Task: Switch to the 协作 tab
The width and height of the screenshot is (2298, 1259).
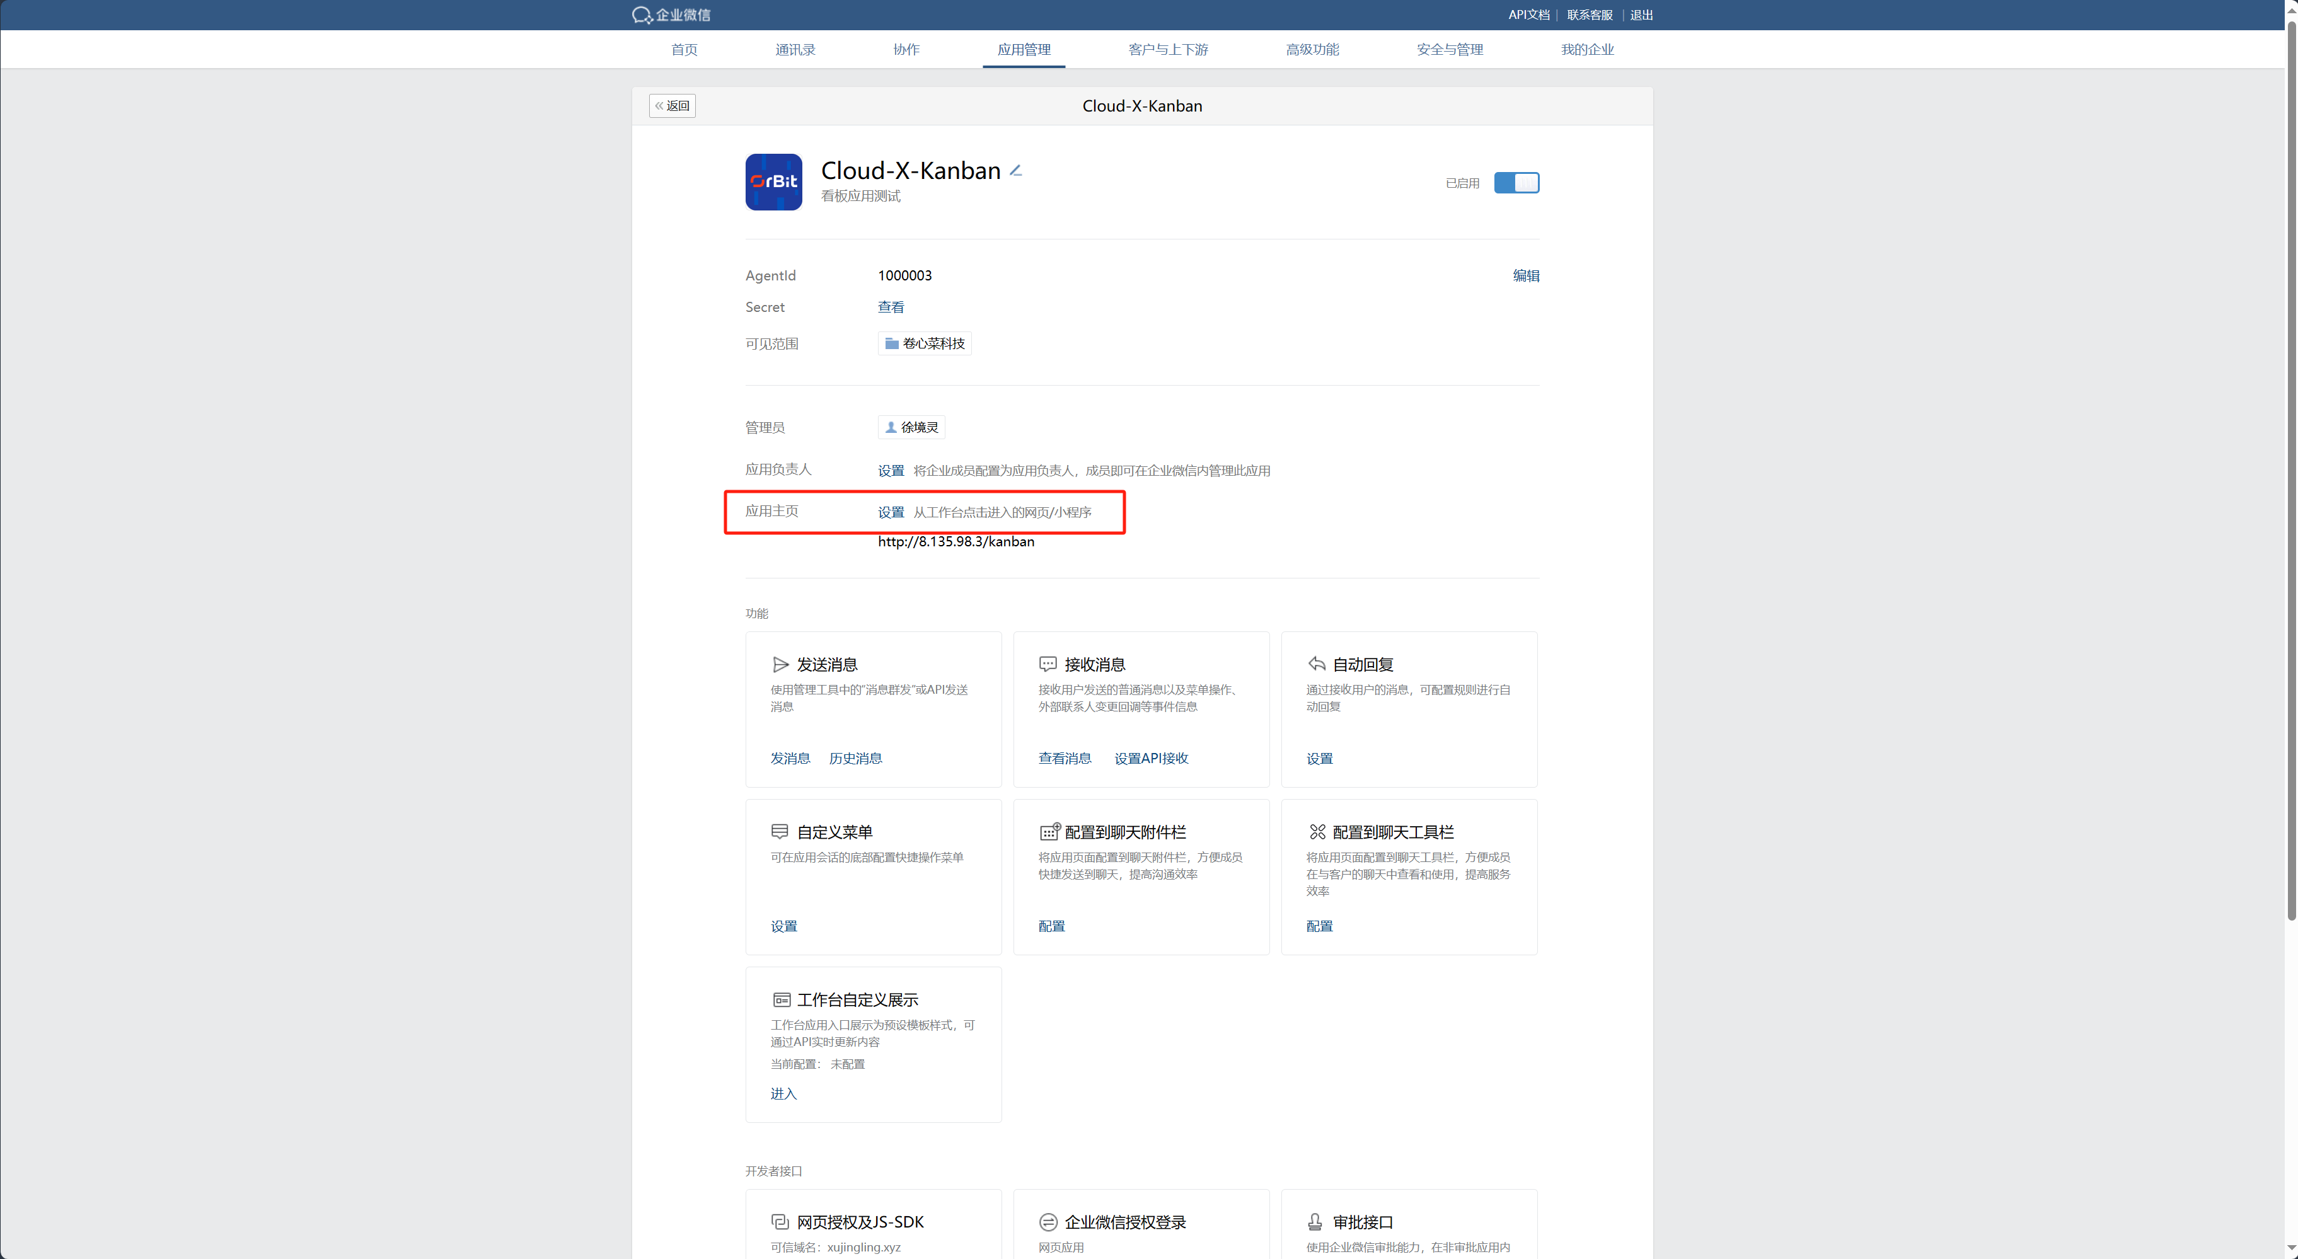Action: pyautogui.click(x=906, y=50)
